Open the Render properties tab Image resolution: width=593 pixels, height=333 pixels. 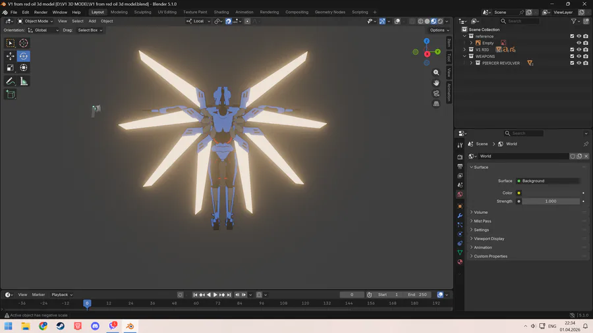pyautogui.click(x=460, y=157)
